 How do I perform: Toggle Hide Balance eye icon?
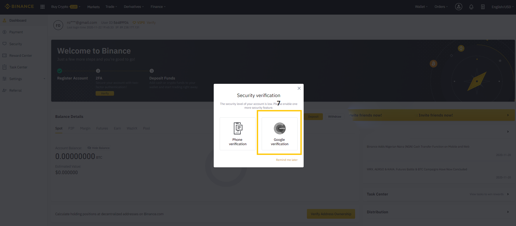[x=89, y=148]
